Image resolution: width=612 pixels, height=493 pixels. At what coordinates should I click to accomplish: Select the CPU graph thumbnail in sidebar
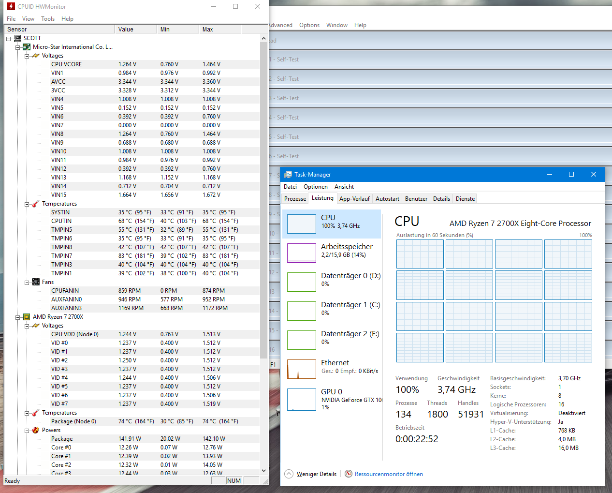302,224
